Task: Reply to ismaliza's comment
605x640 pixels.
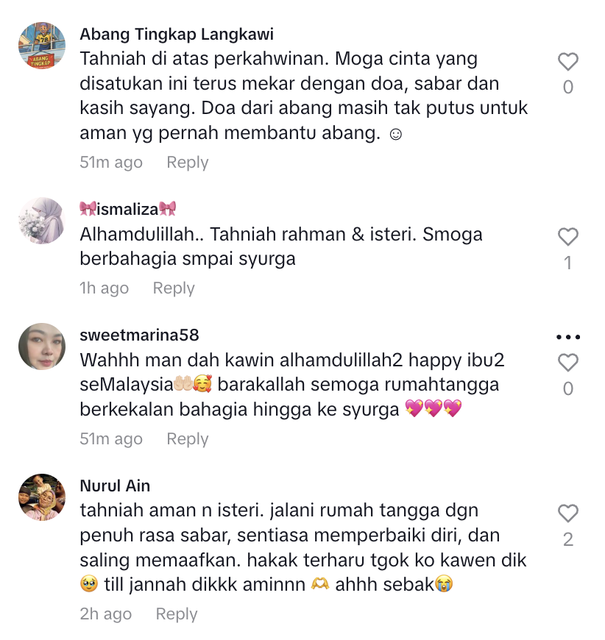Action: 174,288
